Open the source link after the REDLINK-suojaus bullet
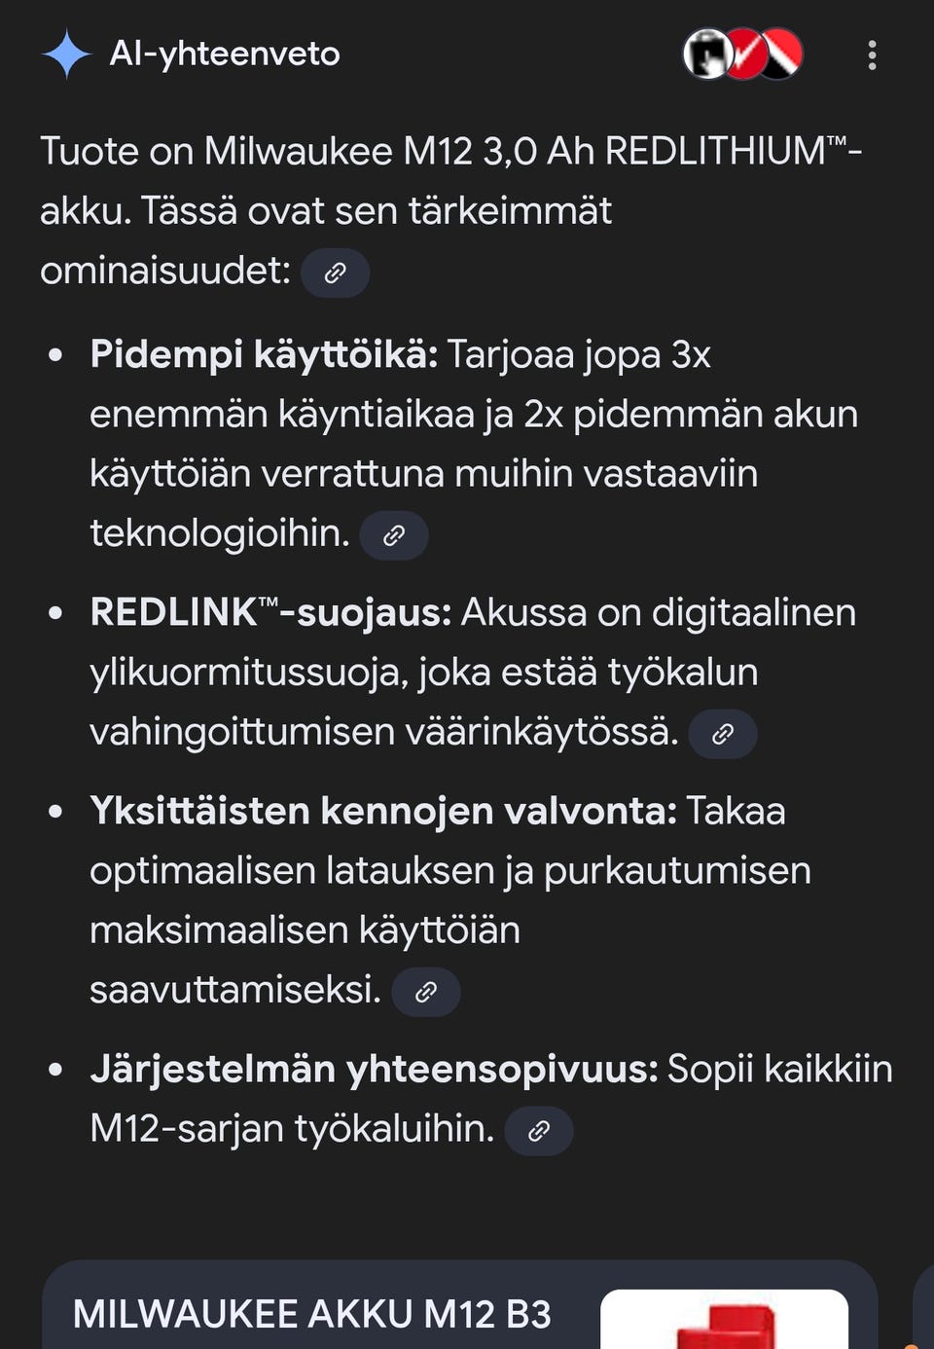This screenshot has height=1349, width=934. 721,733
